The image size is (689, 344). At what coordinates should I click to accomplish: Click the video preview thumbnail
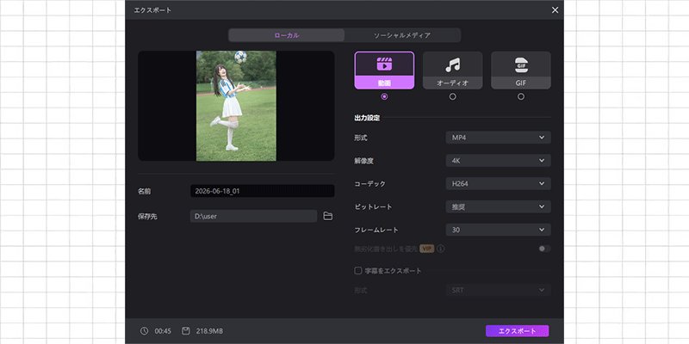pos(236,106)
